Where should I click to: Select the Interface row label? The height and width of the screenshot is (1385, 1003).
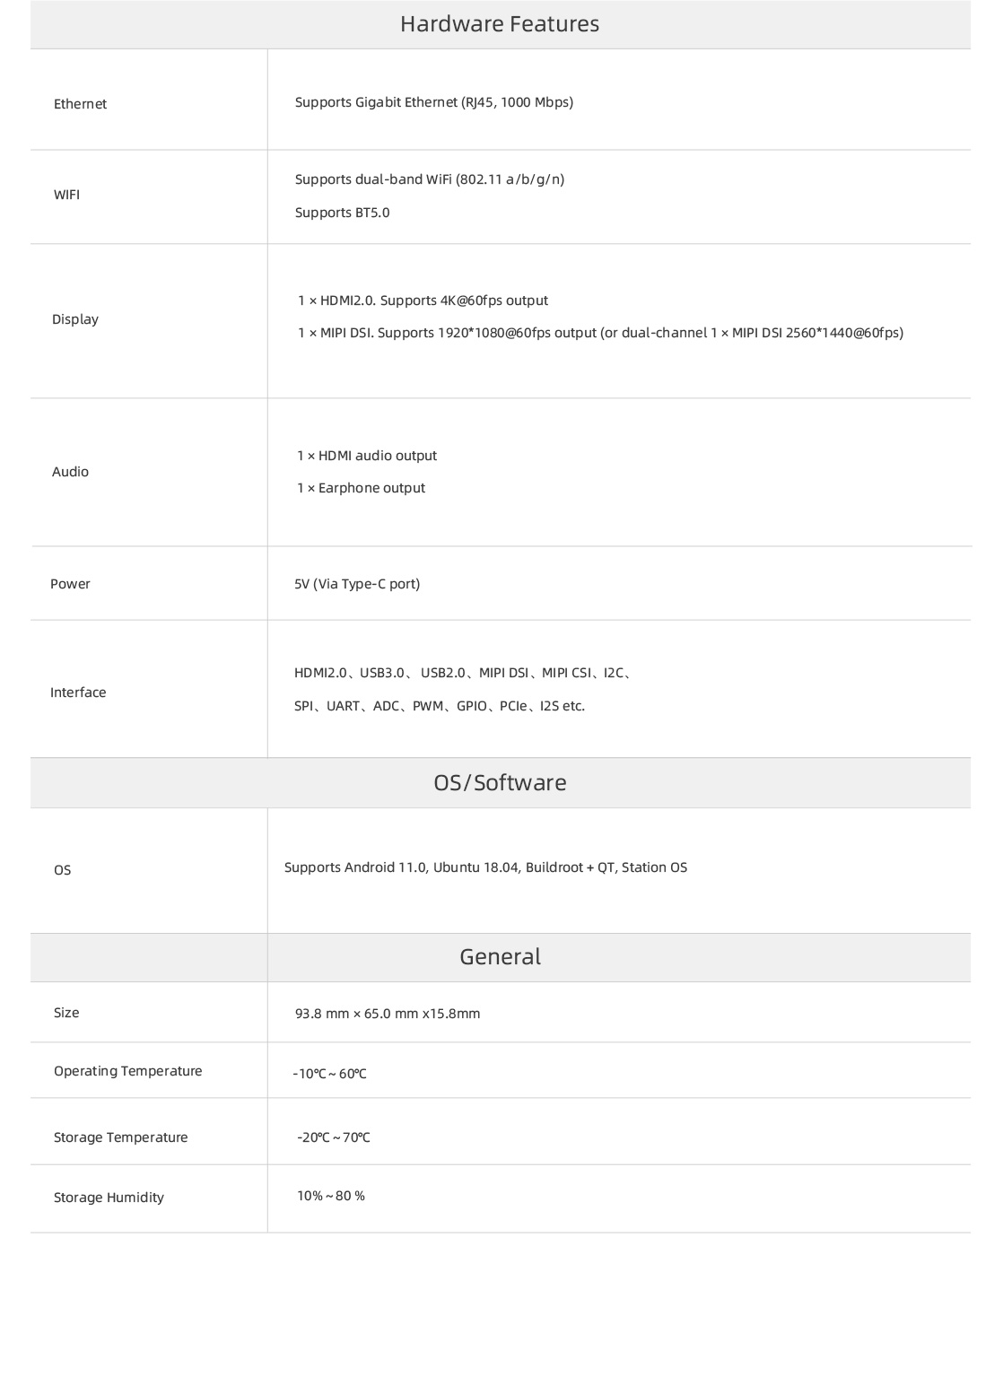tap(78, 692)
